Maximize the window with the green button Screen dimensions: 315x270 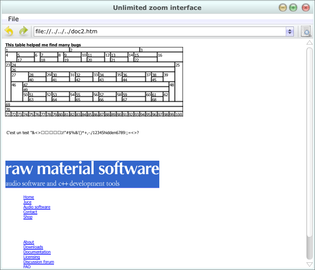[x=293, y=8]
